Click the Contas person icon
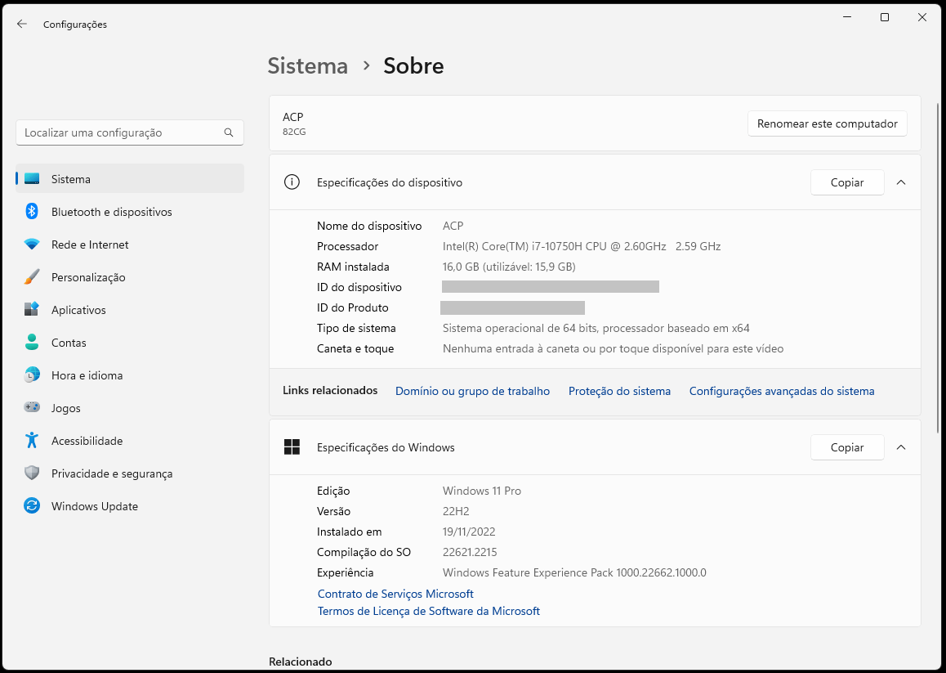 click(32, 342)
